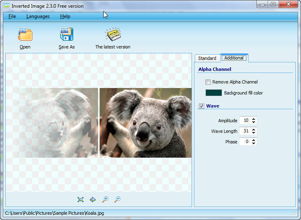
Task: Open the File menu
Action: pyautogui.click(x=12, y=16)
